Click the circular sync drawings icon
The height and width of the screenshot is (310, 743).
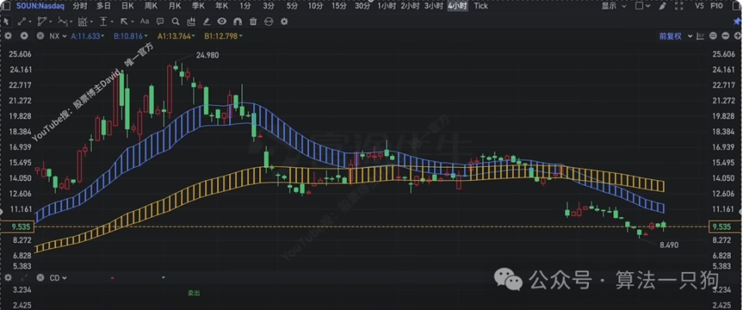pyautogui.click(x=269, y=22)
